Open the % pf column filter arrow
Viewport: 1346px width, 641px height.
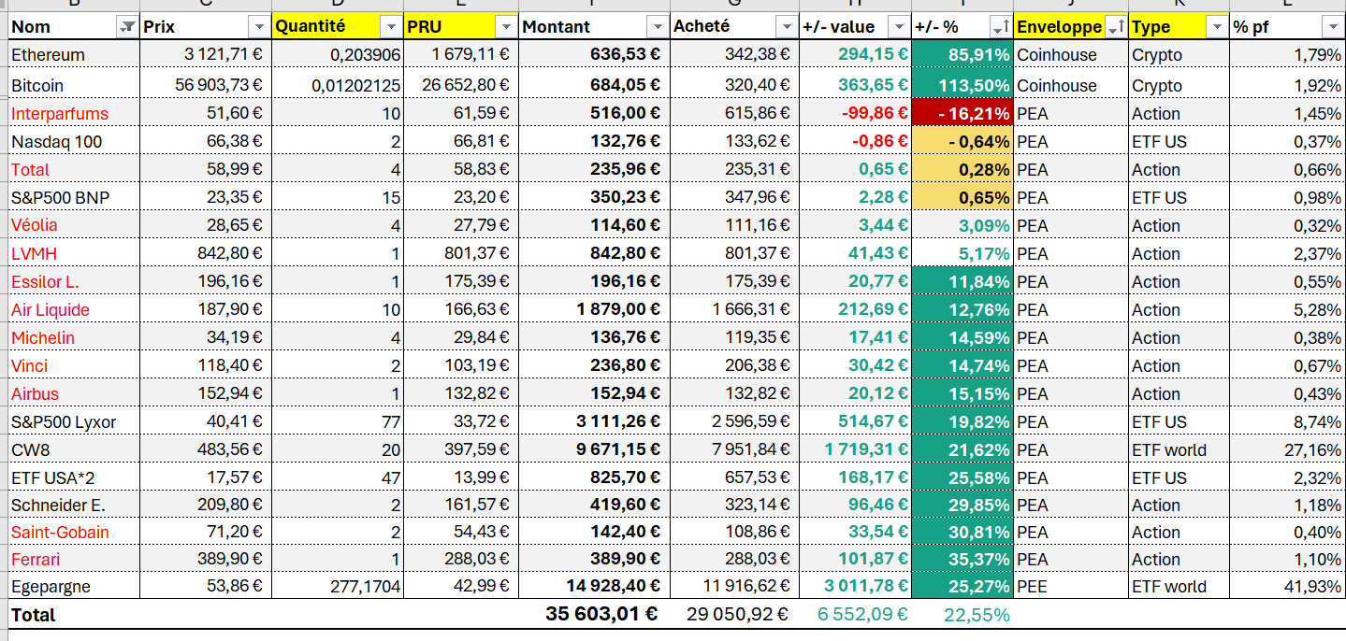tap(1331, 27)
